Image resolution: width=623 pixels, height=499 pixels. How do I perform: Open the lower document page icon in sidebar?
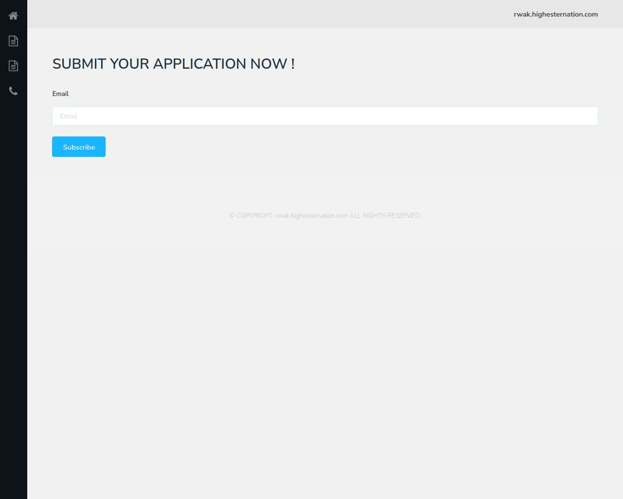13,66
